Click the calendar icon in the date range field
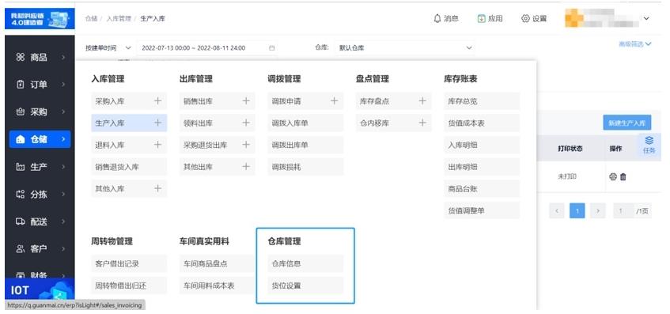This screenshot has height=314, width=670. coord(272,48)
